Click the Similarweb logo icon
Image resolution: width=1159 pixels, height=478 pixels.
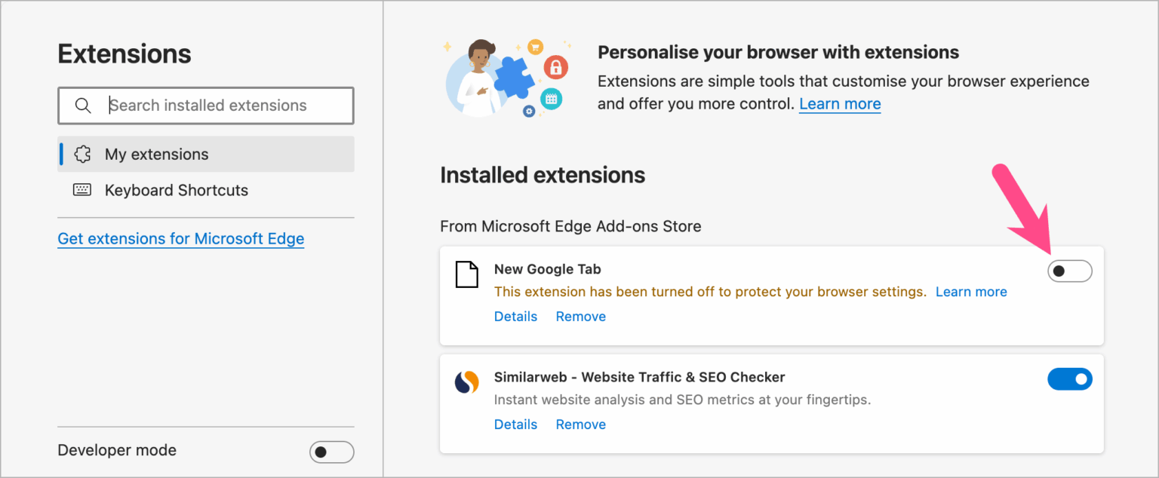point(466,382)
